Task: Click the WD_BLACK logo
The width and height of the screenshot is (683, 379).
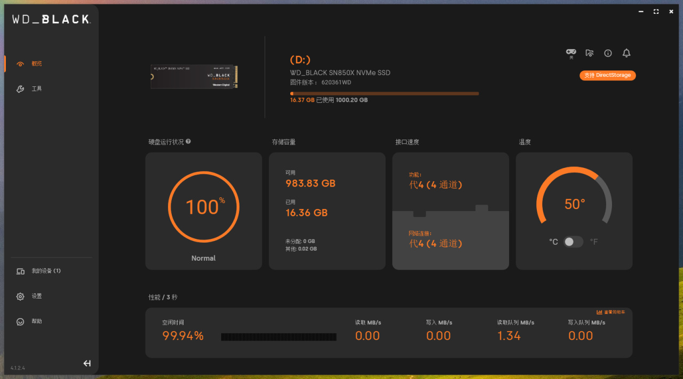Action: coord(51,19)
